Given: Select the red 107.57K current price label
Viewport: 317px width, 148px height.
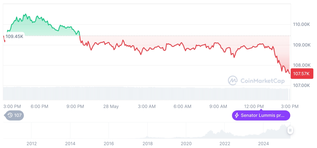Looking at the screenshot, I should 302,73.
